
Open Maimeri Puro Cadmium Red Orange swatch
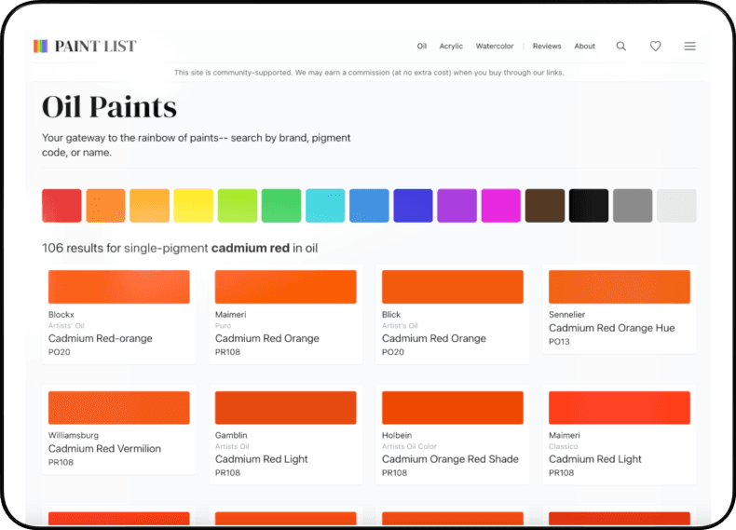coord(285,287)
